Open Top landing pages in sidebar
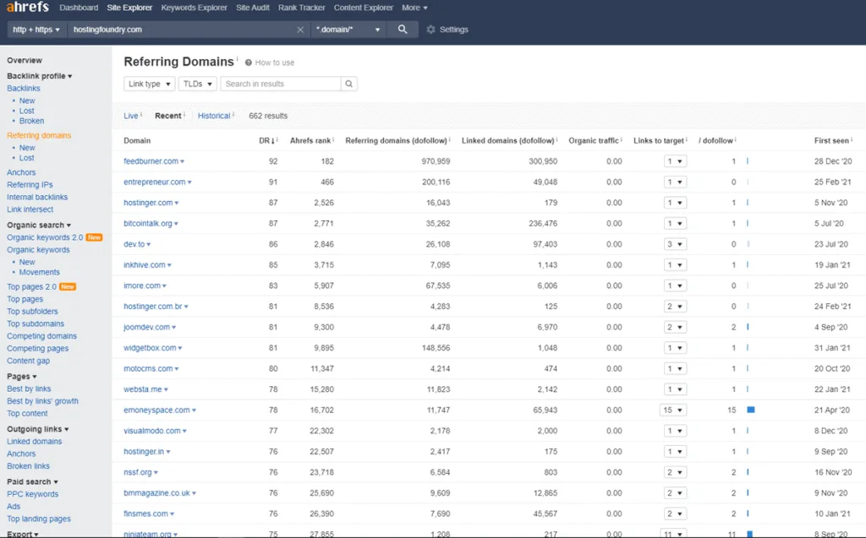Screen dimensions: 866x538 (x=39, y=519)
